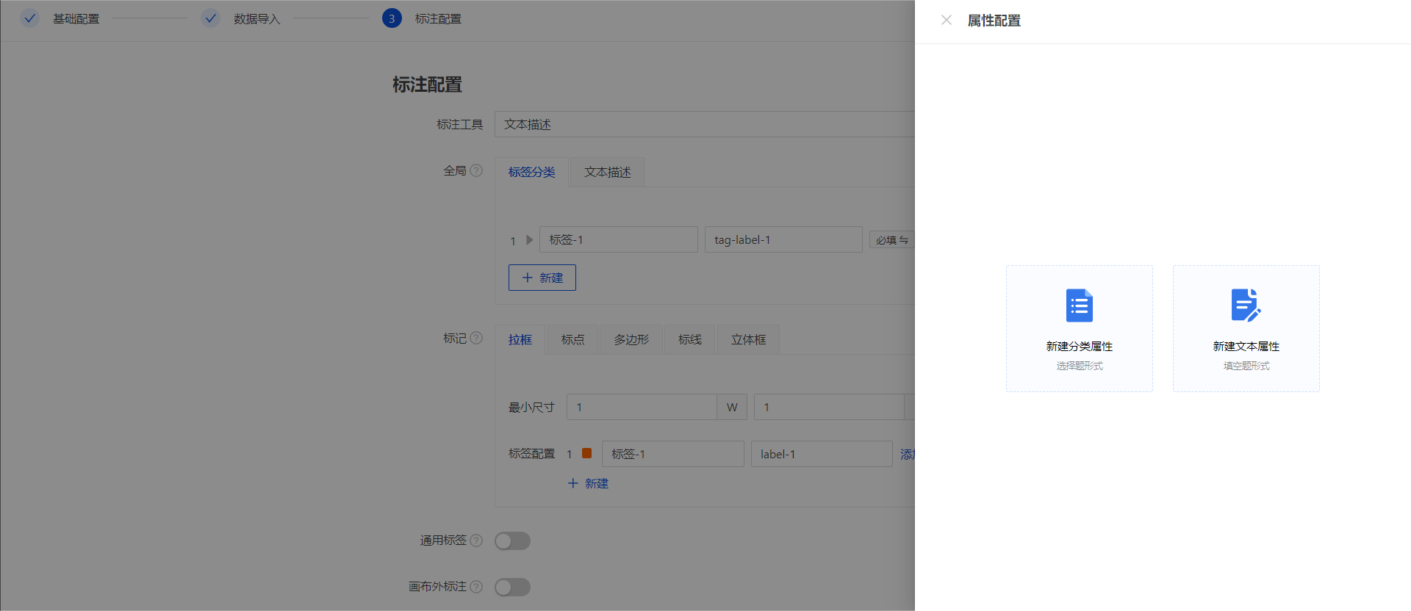
Task: Click the W unit addon box
Action: point(732,407)
